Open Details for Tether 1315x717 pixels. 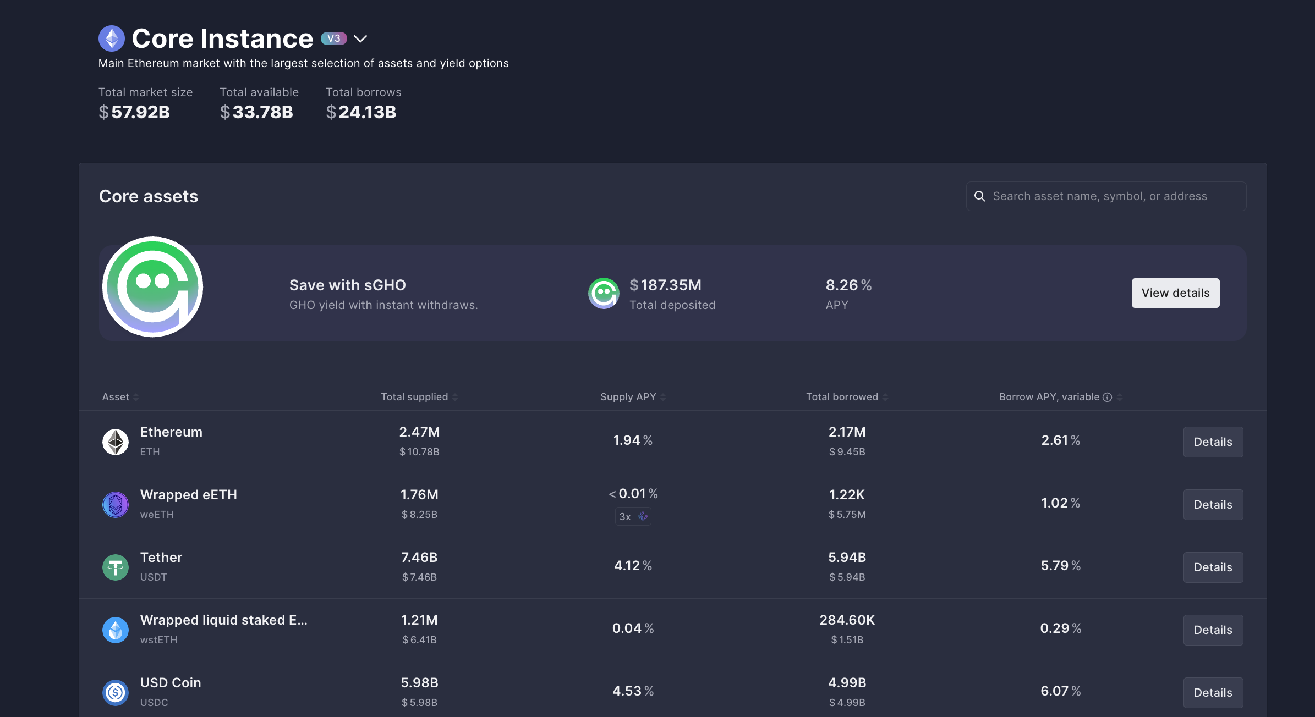[1213, 567]
